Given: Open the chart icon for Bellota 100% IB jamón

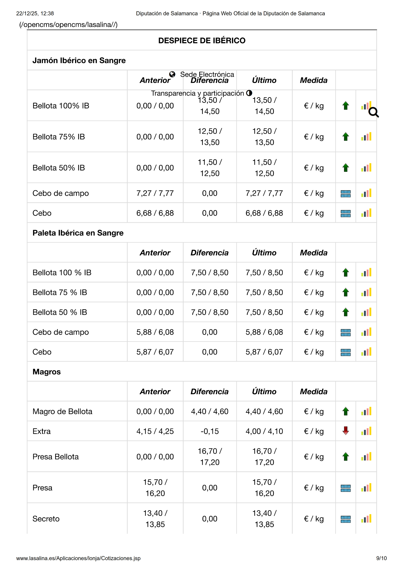Looking at the screenshot, I should pyautogui.click(x=365, y=106).
